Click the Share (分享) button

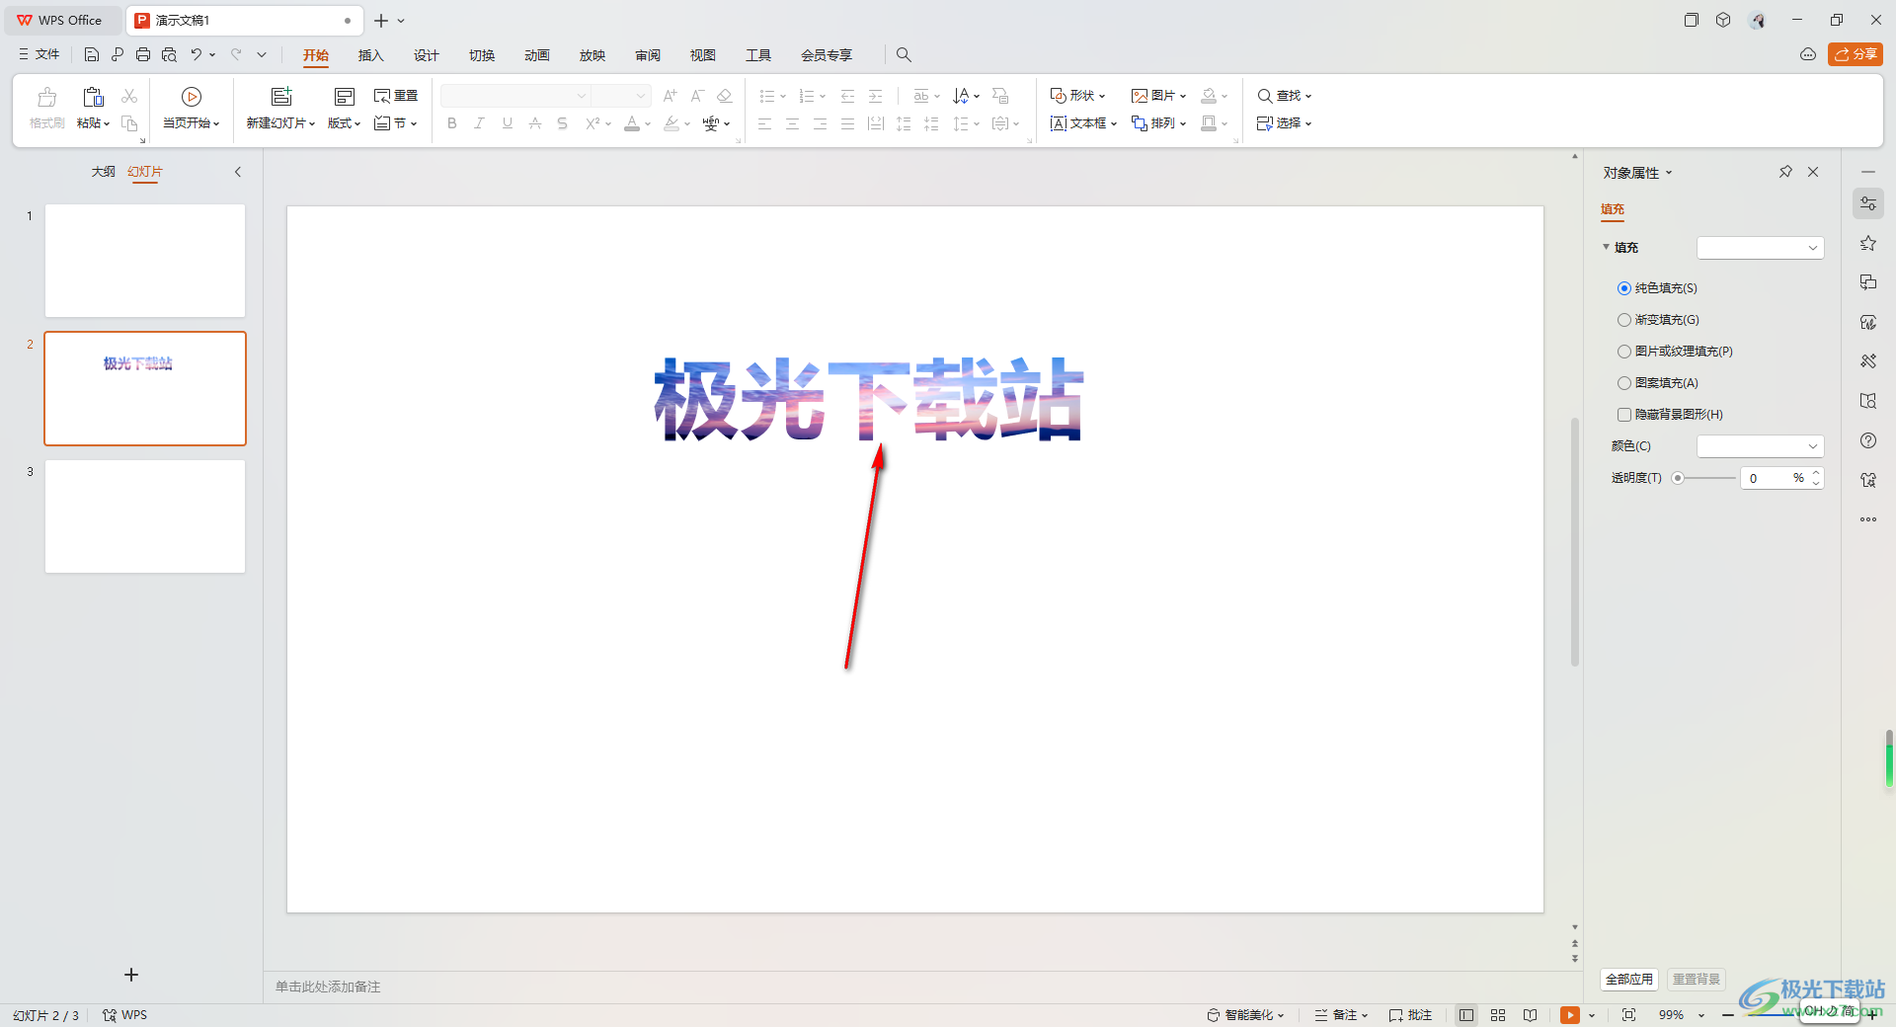pyautogui.click(x=1856, y=54)
